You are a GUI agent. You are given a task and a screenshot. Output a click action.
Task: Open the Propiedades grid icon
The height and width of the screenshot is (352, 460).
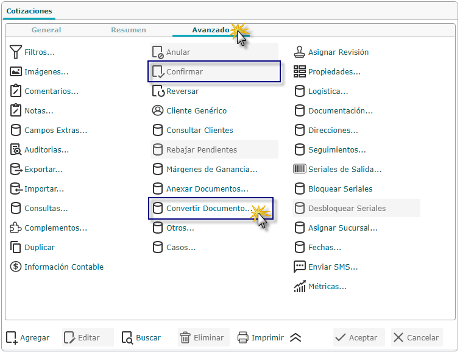[x=300, y=71]
